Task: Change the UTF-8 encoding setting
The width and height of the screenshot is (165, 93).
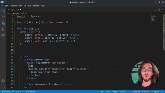Action: tap(122, 91)
